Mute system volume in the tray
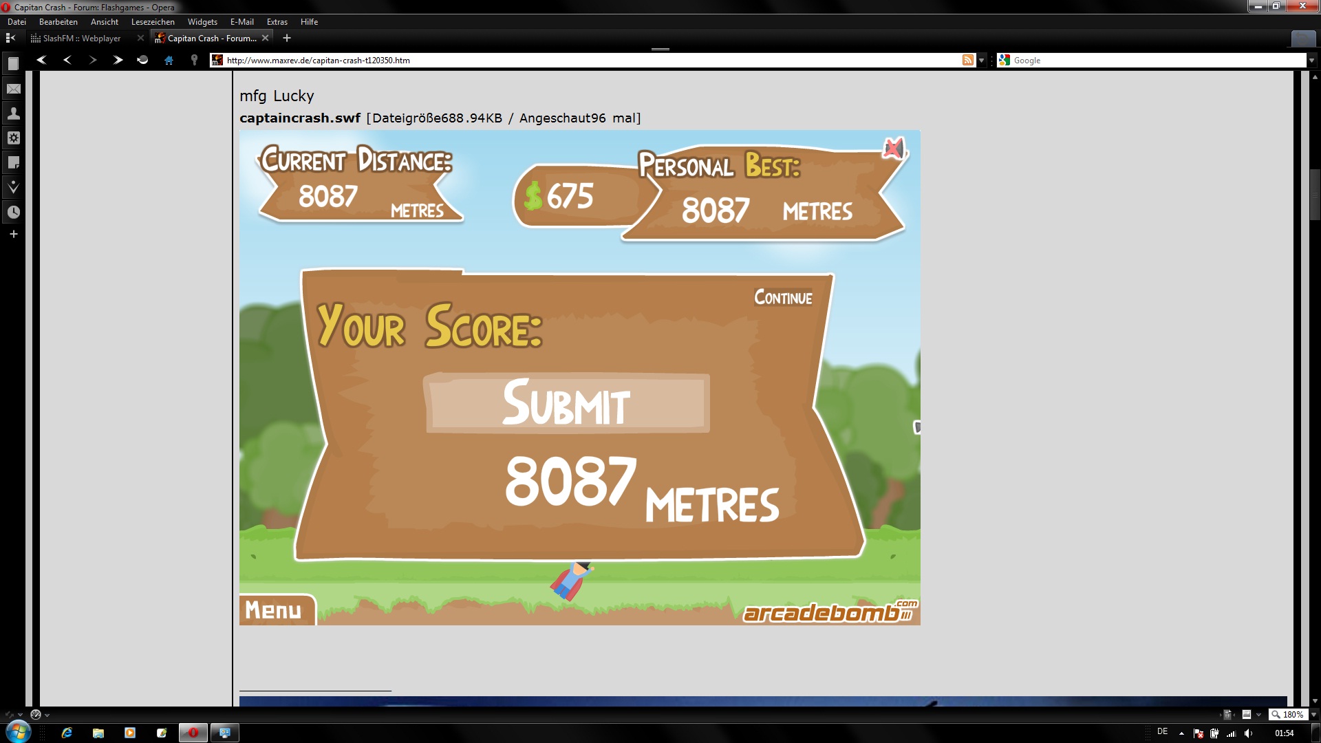The height and width of the screenshot is (743, 1321). coord(1248,733)
